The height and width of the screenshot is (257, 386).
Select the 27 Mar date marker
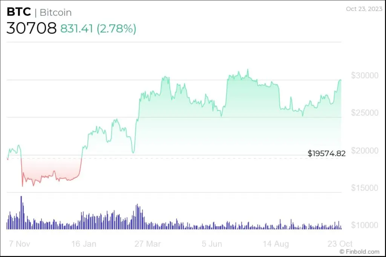tap(147, 244)
